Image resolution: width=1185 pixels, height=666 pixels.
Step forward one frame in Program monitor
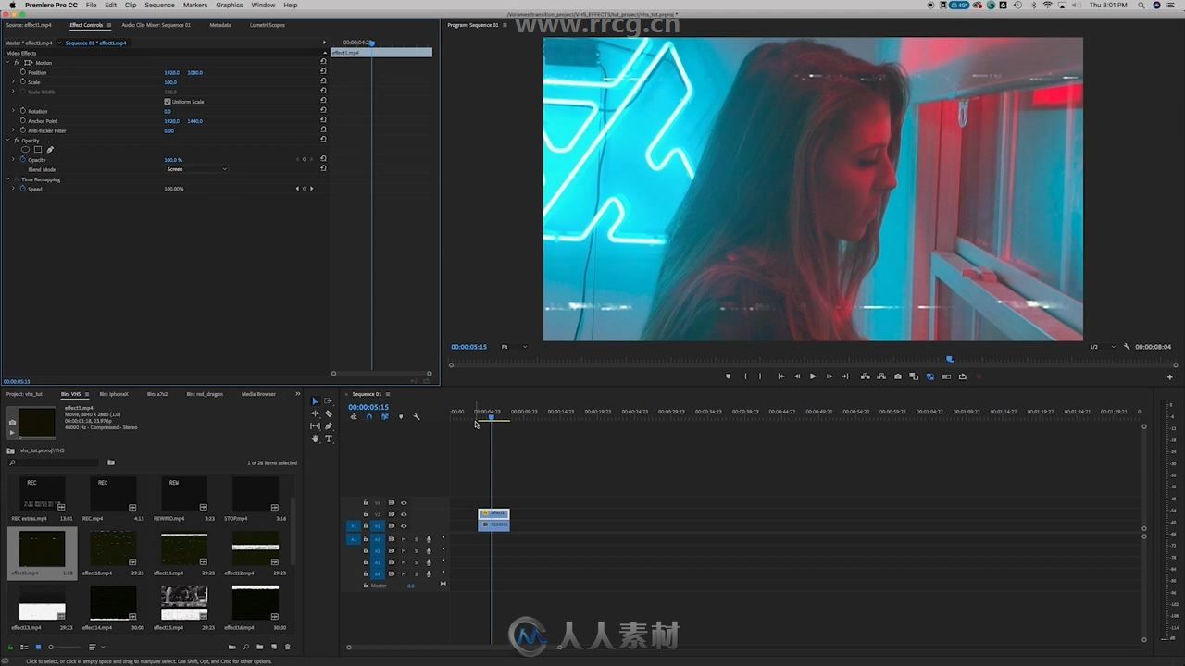(829, 376)
